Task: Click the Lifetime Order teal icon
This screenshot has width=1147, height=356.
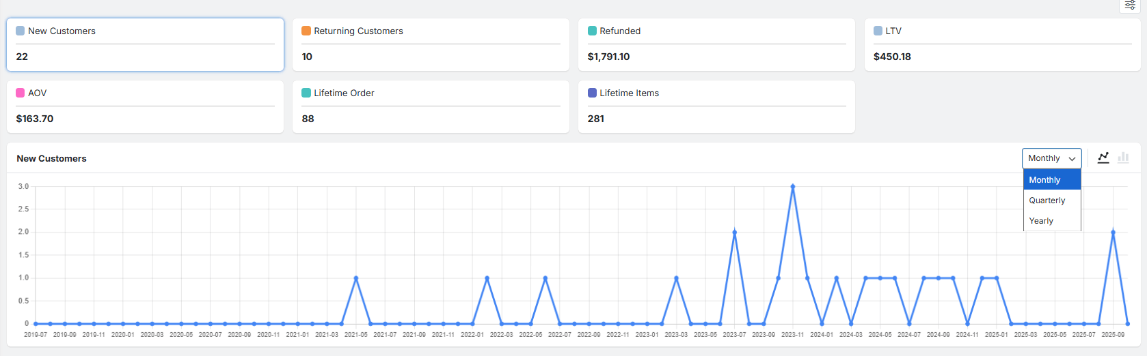Action: coord(306,93)
